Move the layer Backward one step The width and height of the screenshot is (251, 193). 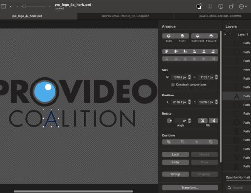pyautogui.click(x=197, y=36)
